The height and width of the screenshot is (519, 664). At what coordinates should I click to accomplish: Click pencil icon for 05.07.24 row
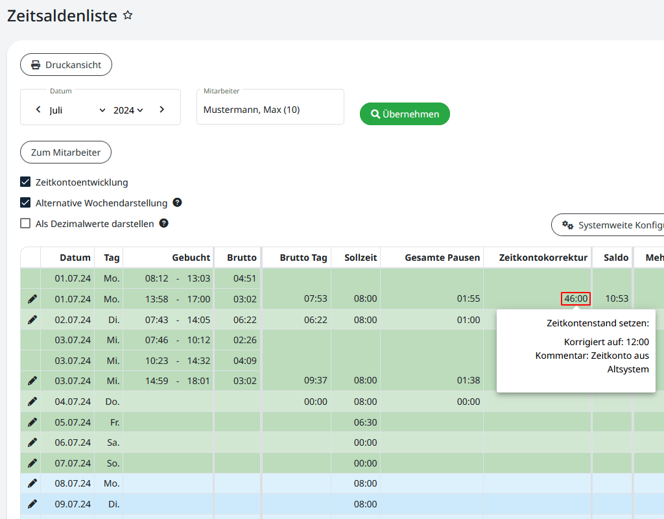click(x=32, y=422)
